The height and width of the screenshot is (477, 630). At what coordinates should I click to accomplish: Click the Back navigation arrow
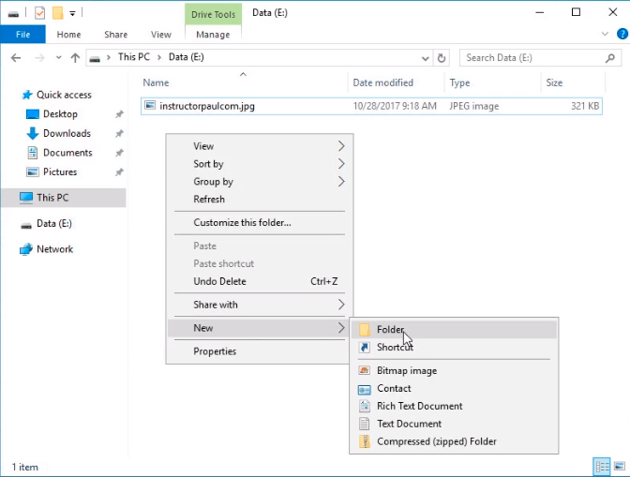[16, 57]
